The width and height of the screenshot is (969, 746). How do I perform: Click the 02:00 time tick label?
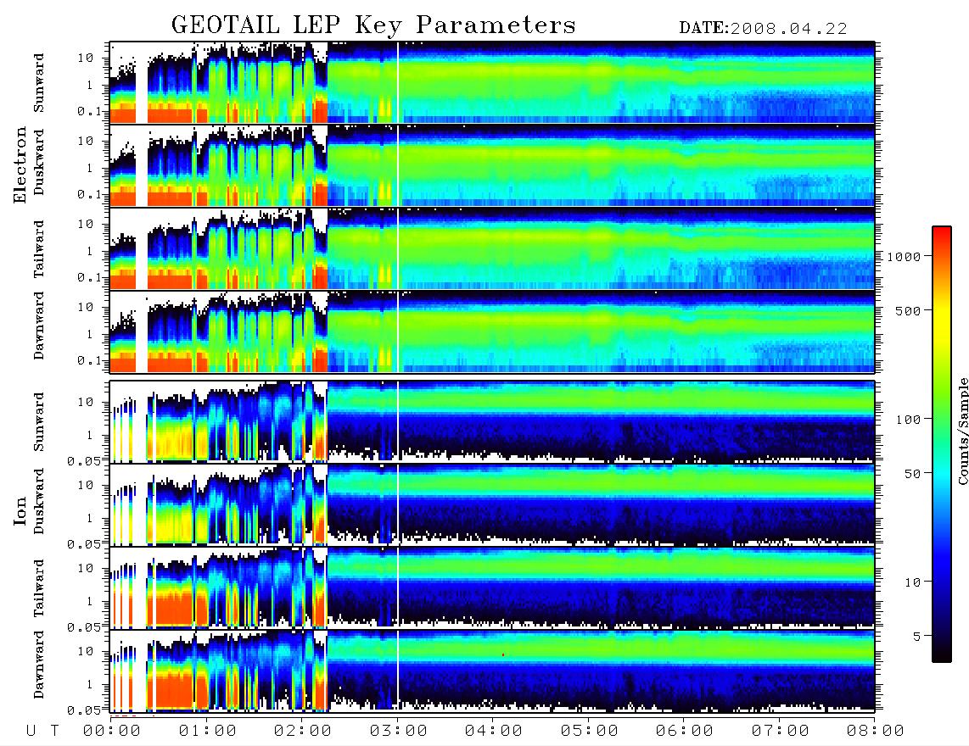pos(303,732)
